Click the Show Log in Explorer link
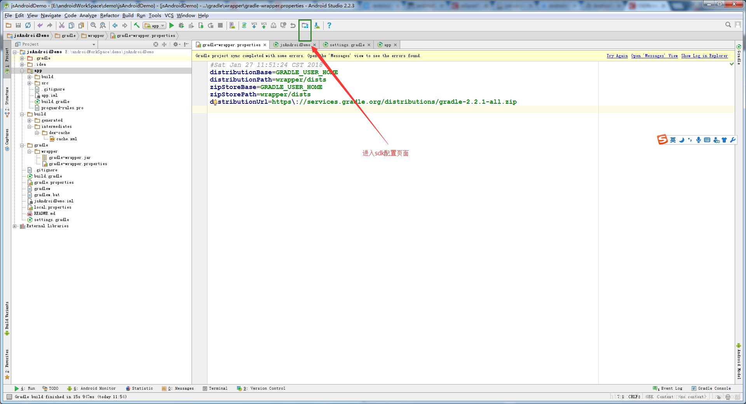746x404 pixels. click(704, 56)
